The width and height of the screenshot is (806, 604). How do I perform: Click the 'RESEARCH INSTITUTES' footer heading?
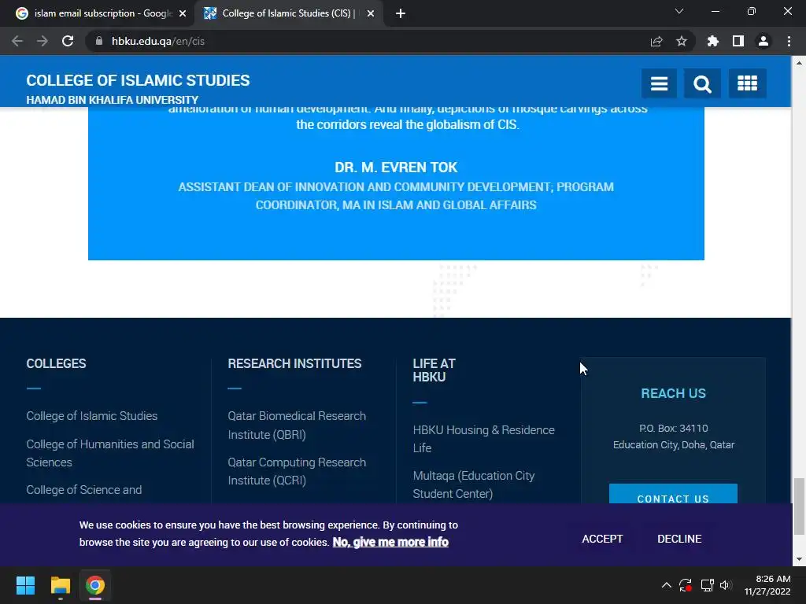pyautogui.click(x=294, y=363)
